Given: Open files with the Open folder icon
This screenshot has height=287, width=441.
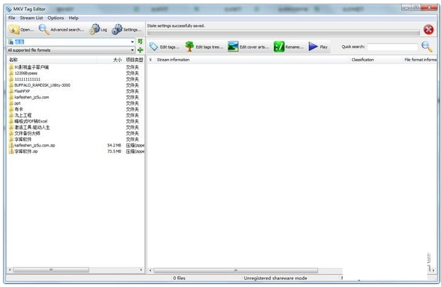Looking at the screenshot, I should point(14,29).
